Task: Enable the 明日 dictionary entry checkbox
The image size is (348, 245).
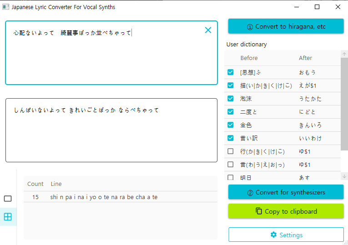Action: click(x=231, y=177)
